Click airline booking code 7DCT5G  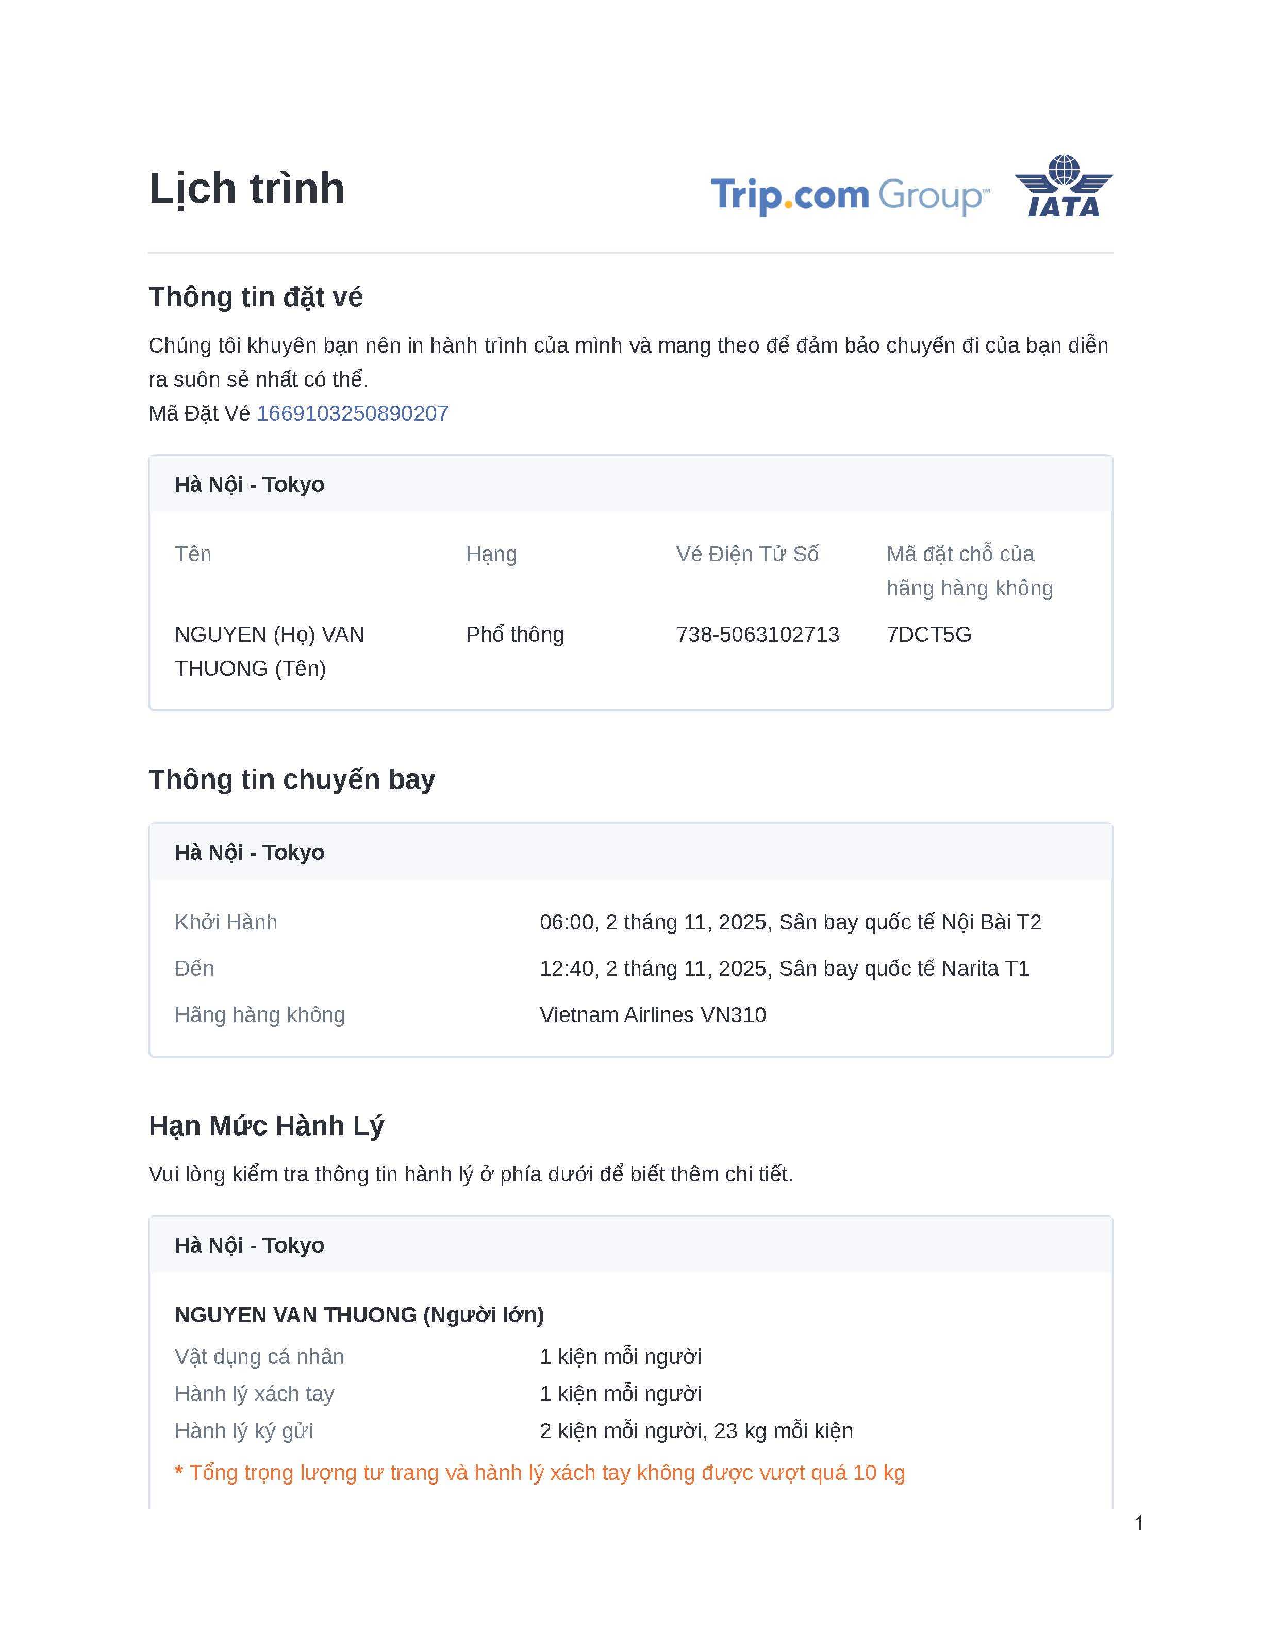[928, 634]
